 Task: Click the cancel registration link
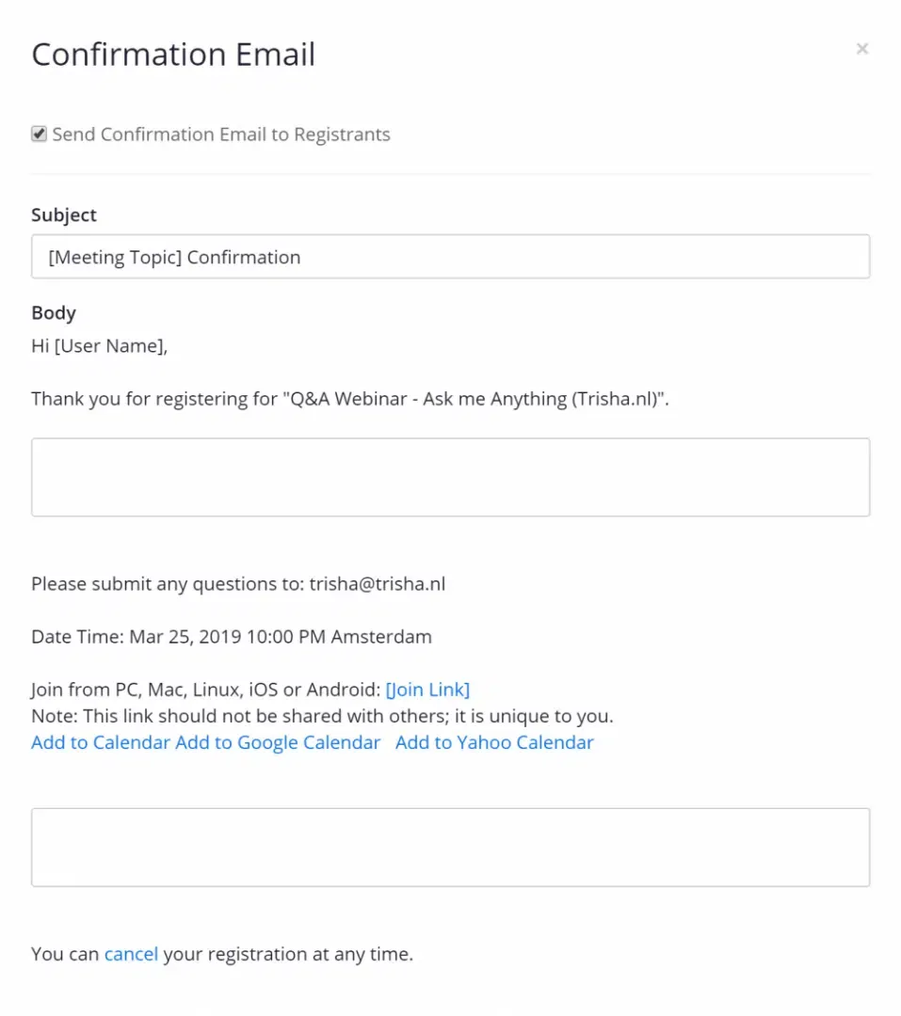tap(131, 954)
